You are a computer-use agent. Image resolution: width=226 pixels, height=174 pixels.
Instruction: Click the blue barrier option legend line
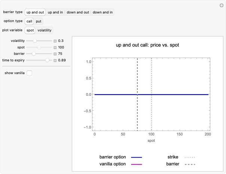click(137, 158)
